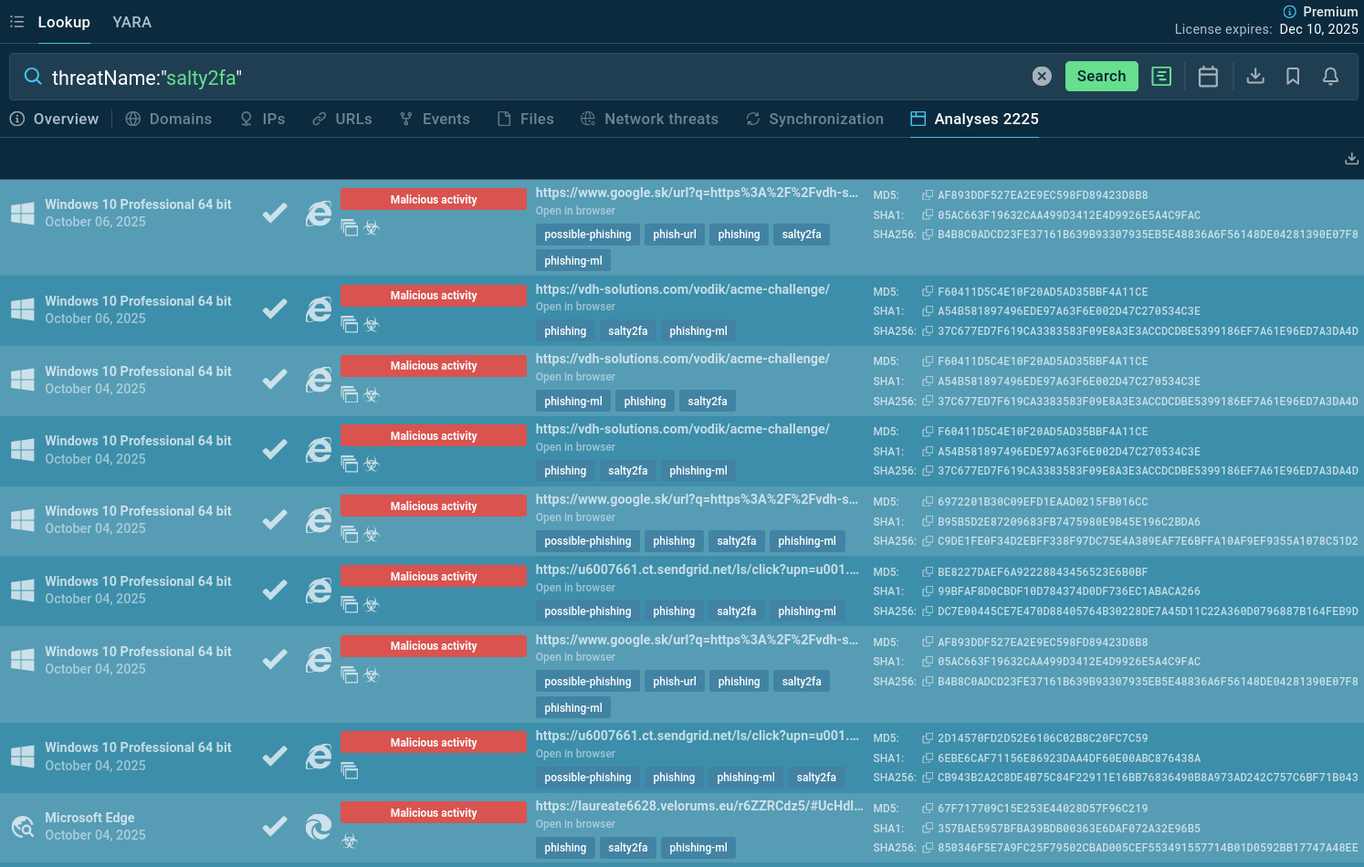Open the first vdh-solutions.com acme-challenge link
1364x867 pixels.
coord(682,289)
